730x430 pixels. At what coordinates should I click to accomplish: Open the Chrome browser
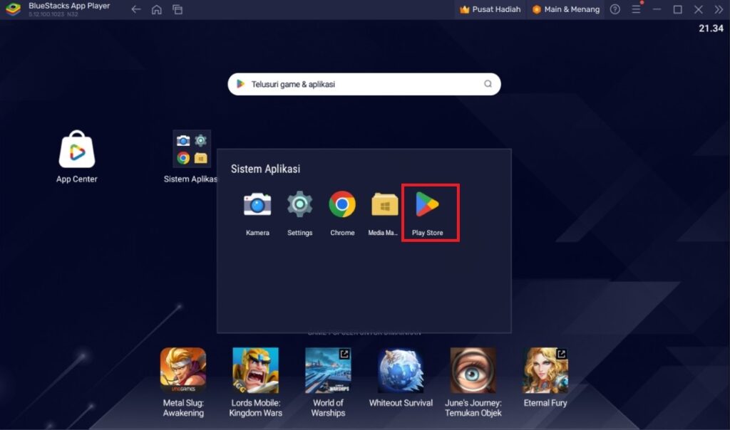(x=342, y=206)
